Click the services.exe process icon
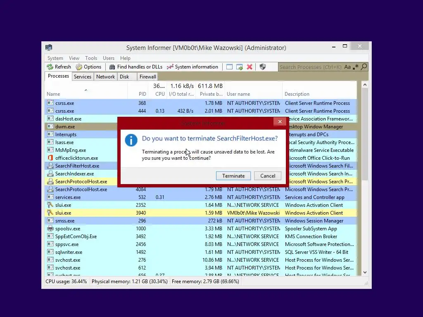The image size is (423, 317). tap(50, 197)
